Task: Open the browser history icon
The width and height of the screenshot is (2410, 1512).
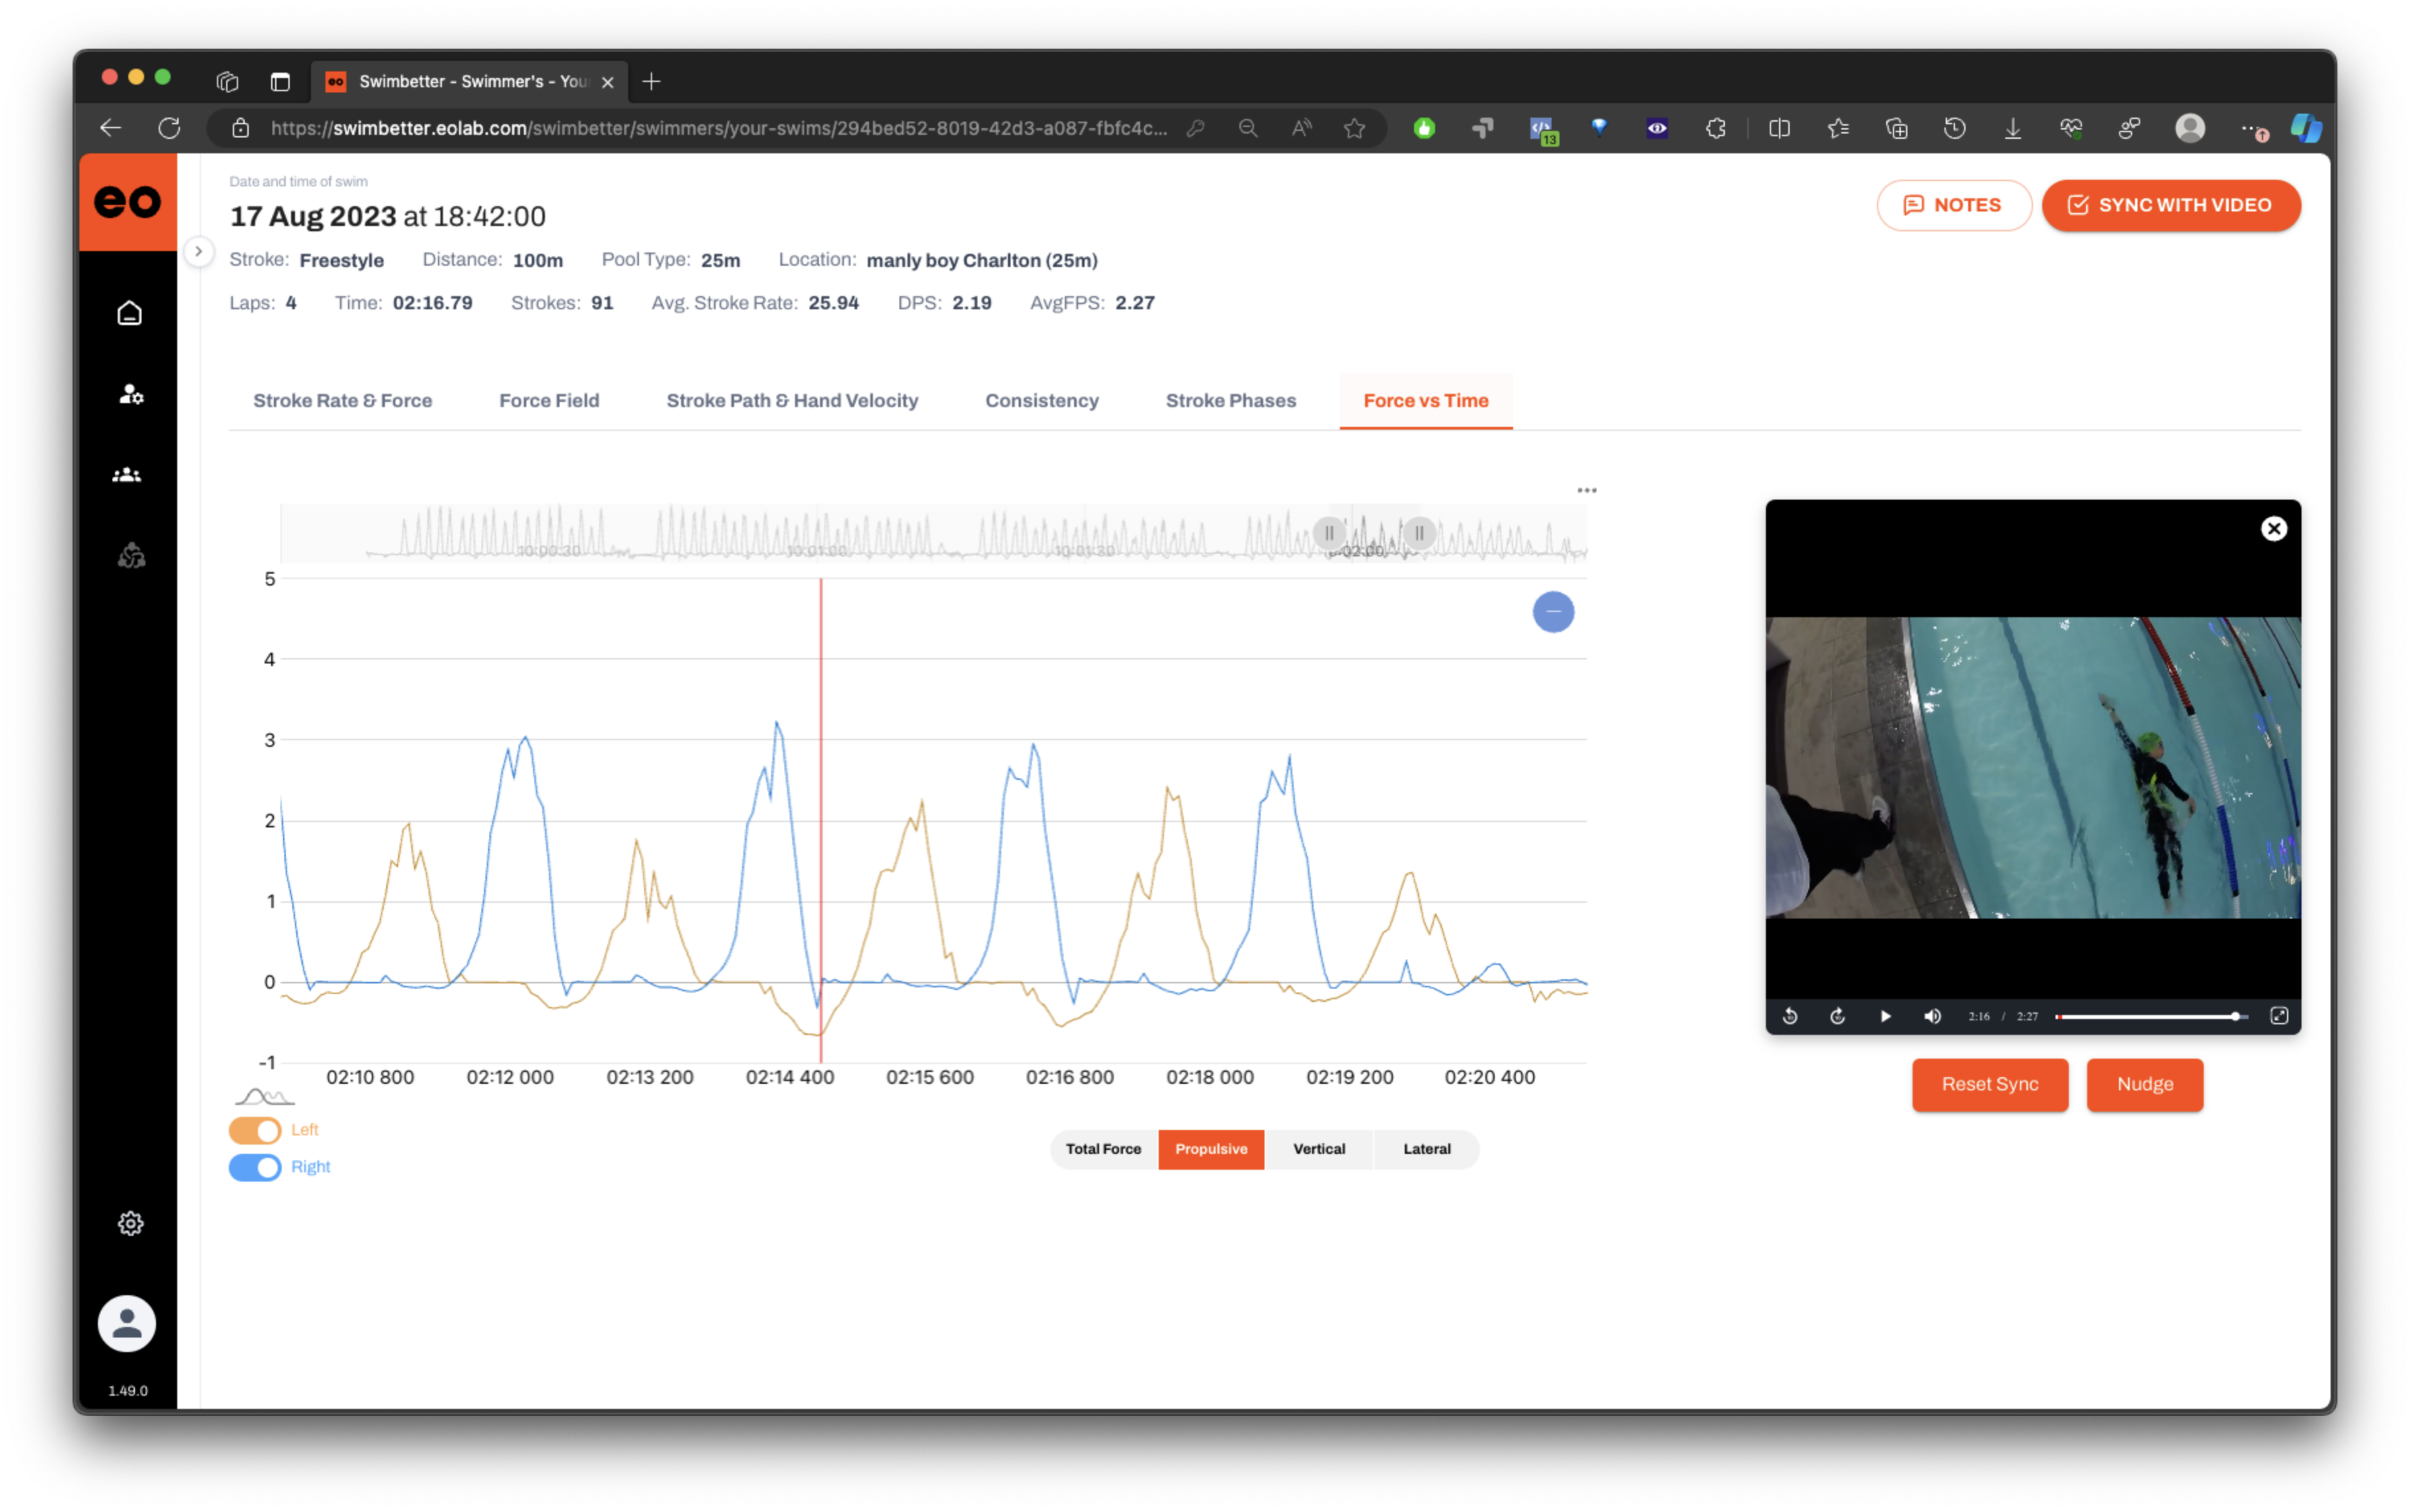Action: click(x=1954, y=128)
